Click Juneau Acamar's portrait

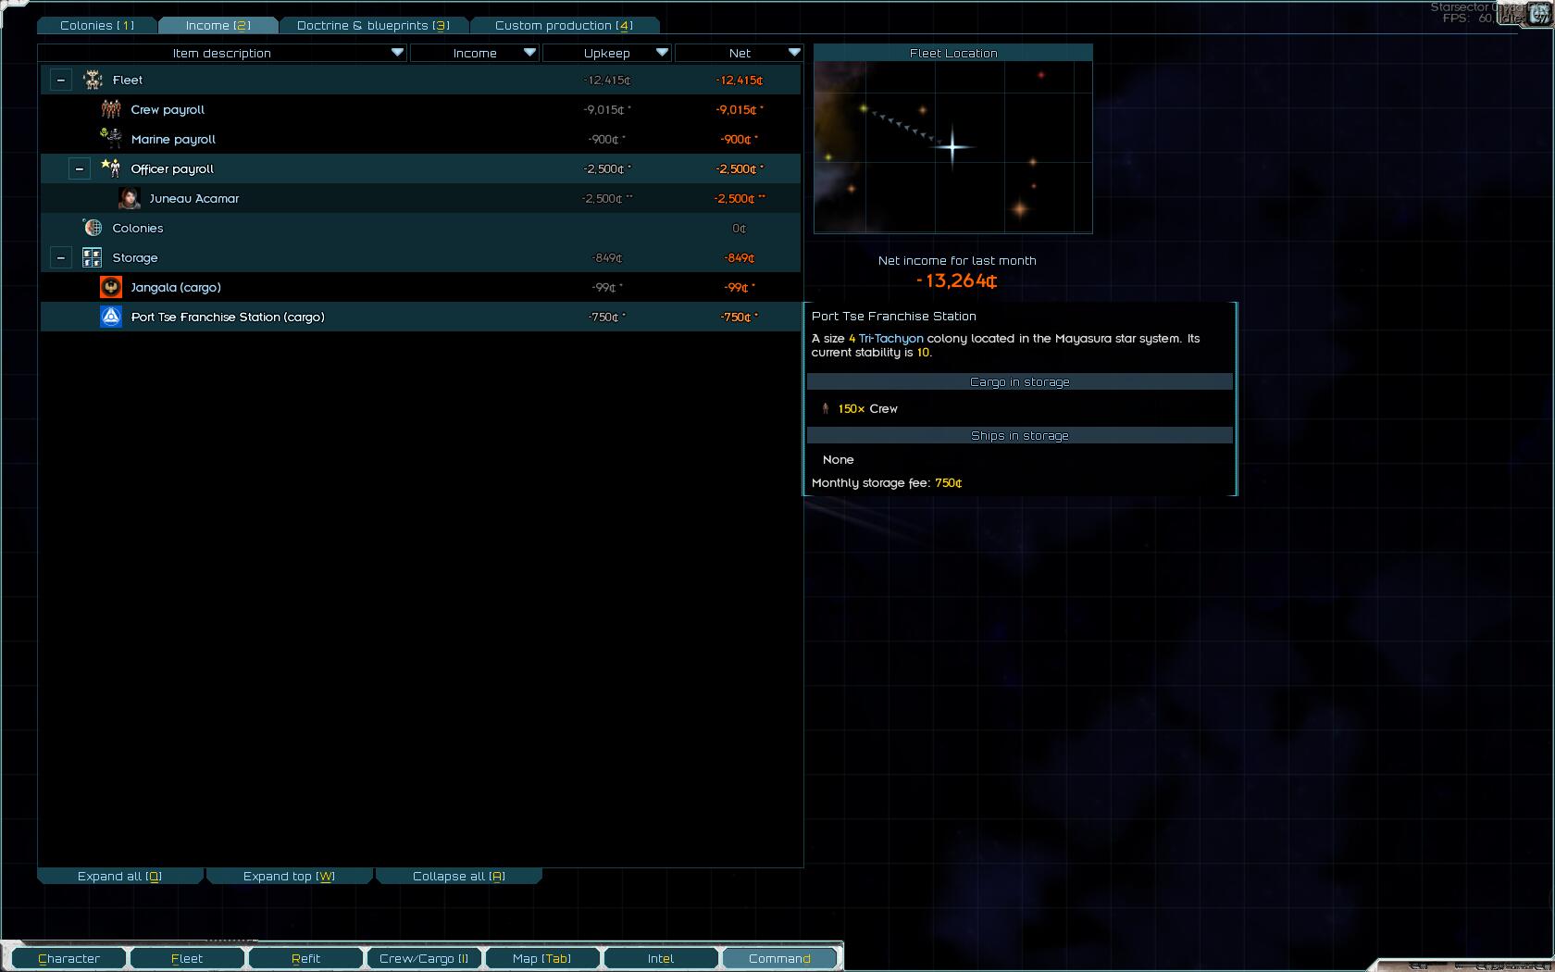click(x=130, y=198)
